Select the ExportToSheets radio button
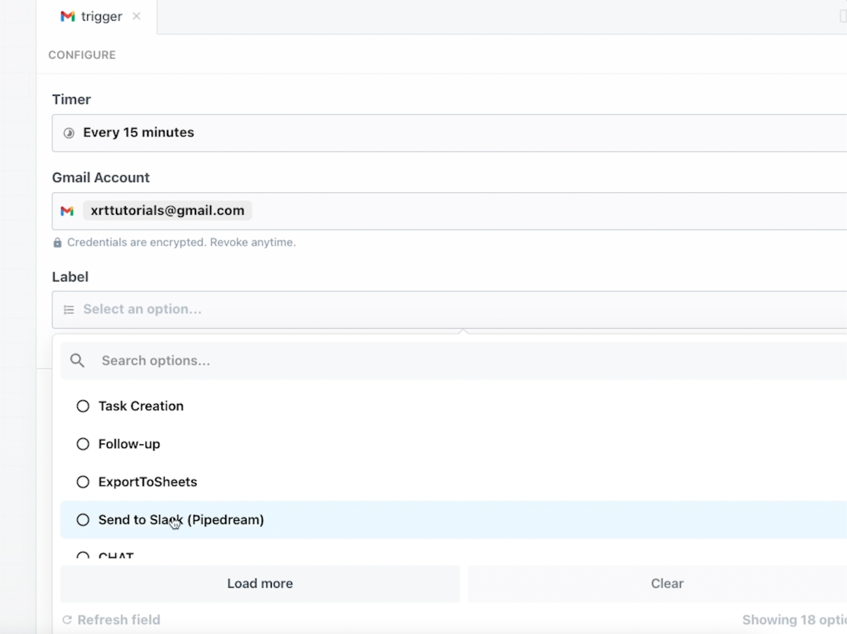 click(x=83, y=482)
